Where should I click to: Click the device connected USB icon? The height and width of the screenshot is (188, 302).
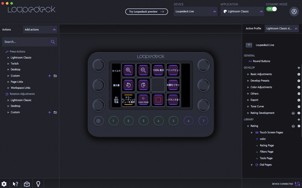pyautogui.click(x=297, y=184)
